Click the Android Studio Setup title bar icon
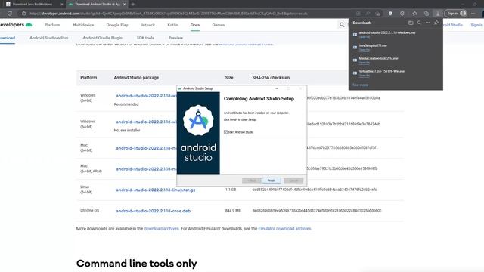Screen dimensions: 484x272 coord(180,88)
